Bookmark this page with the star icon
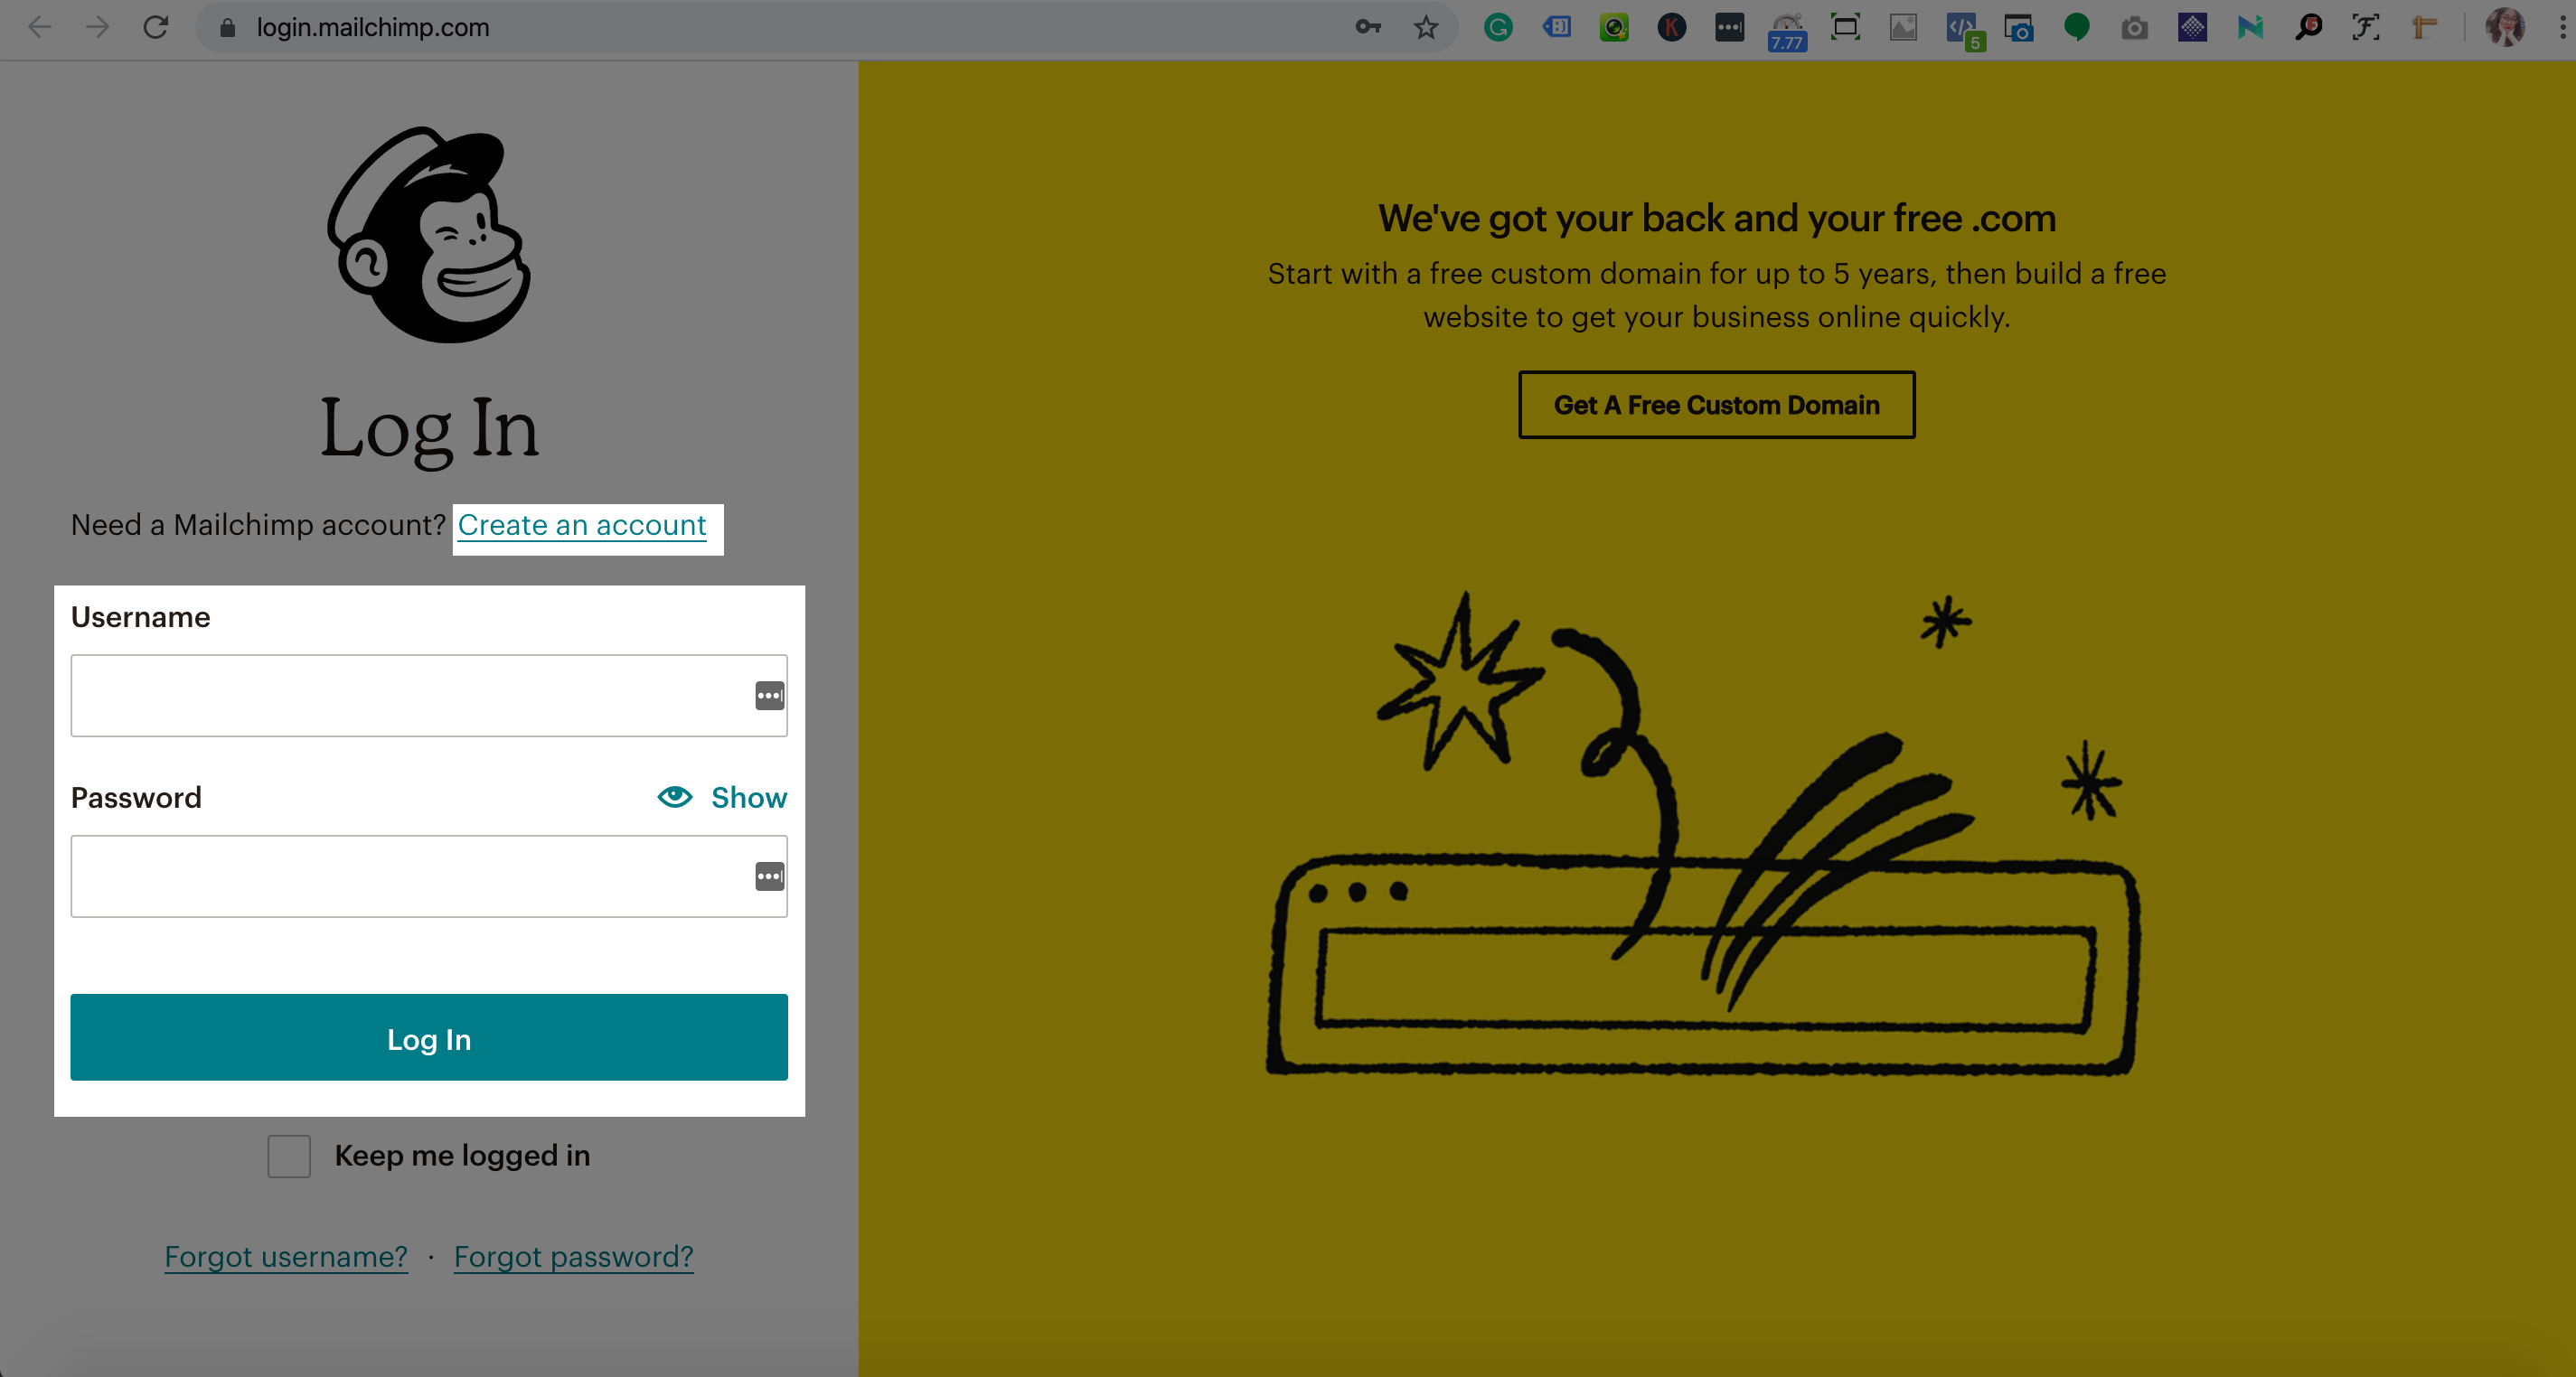 coord(1426,27)
